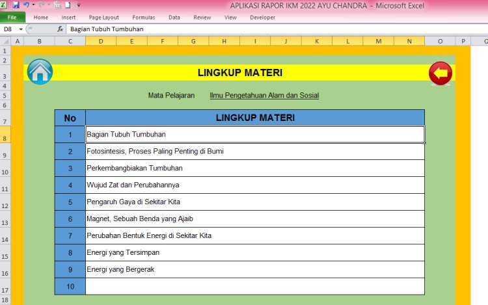The width and height of the screenshot is (488, 305).
Task: Expand the Customize Quick Access Toolbar dropdown
Action: (77, 5)
